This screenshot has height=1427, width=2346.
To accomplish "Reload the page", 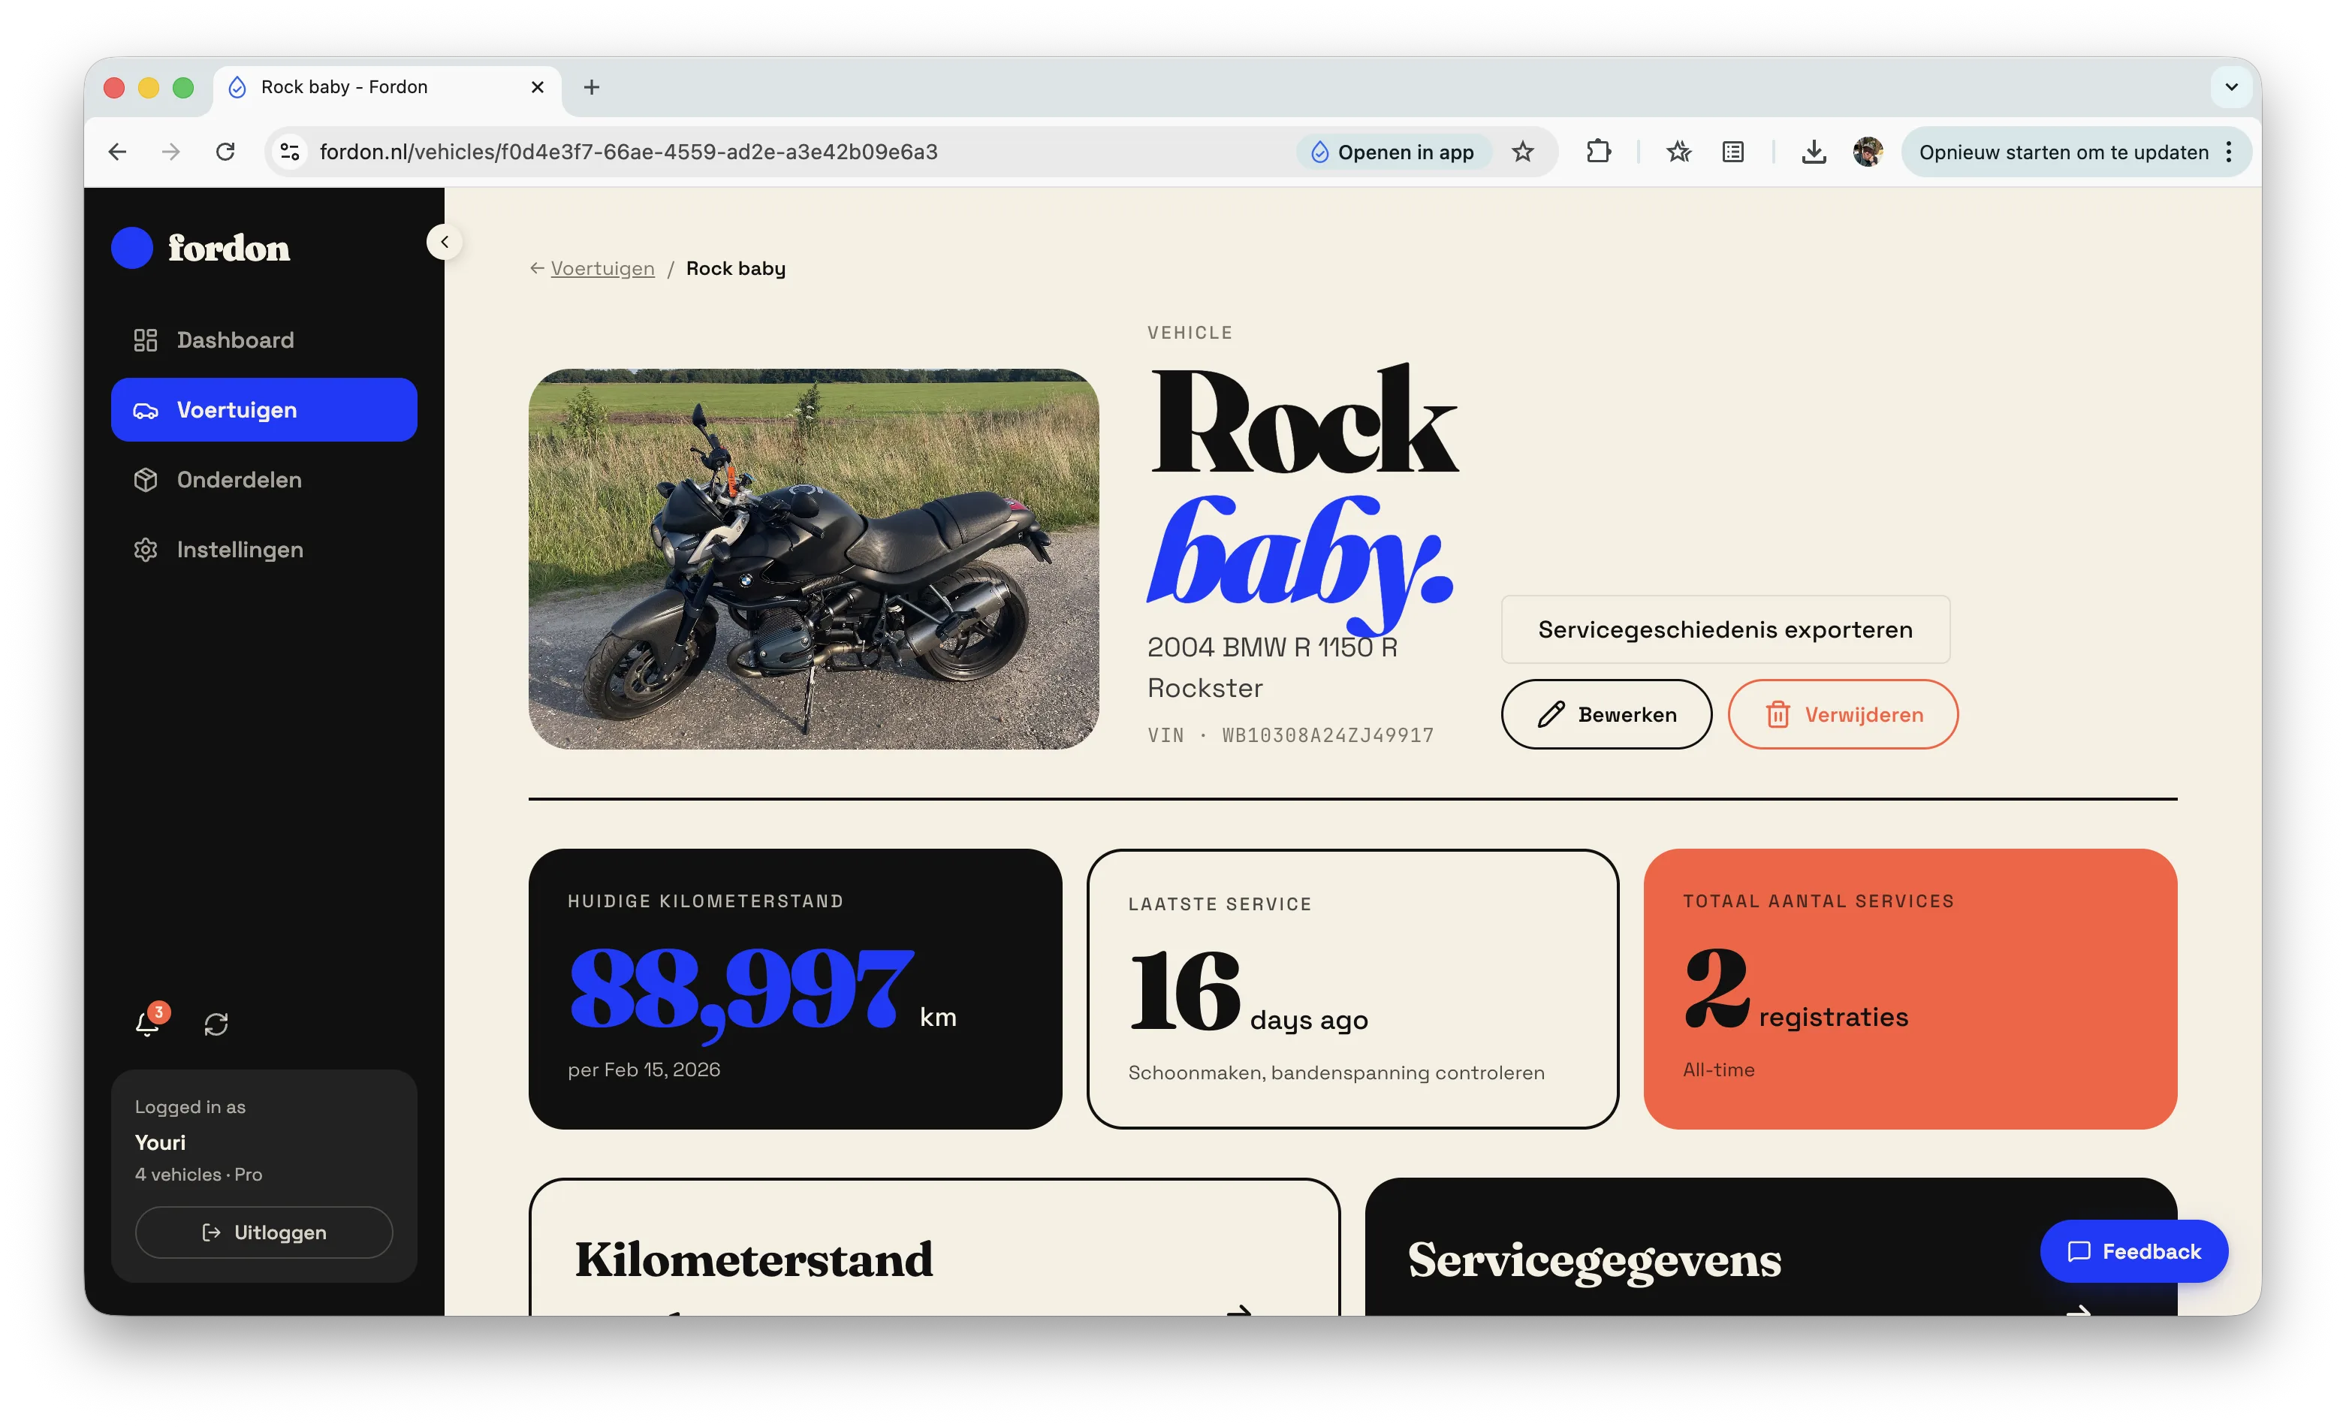I will pos(225,152).
